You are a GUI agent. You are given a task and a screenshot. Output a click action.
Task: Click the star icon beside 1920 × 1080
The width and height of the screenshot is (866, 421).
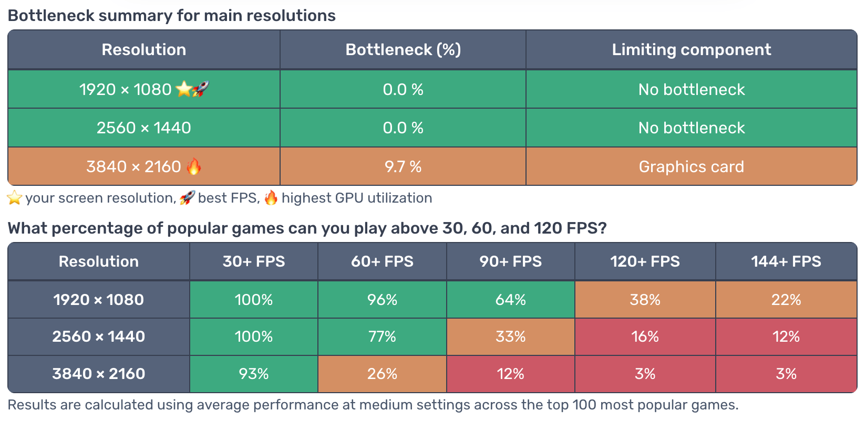click(x=184, y=89)
